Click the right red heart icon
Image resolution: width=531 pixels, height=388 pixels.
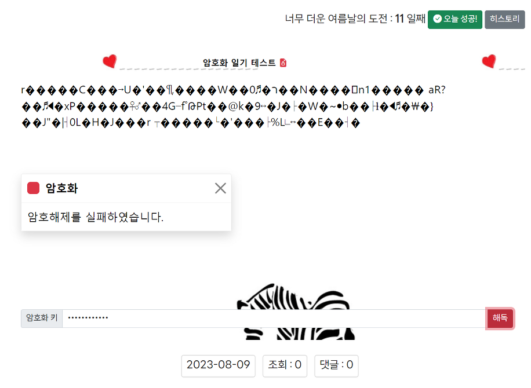(489, 61)
